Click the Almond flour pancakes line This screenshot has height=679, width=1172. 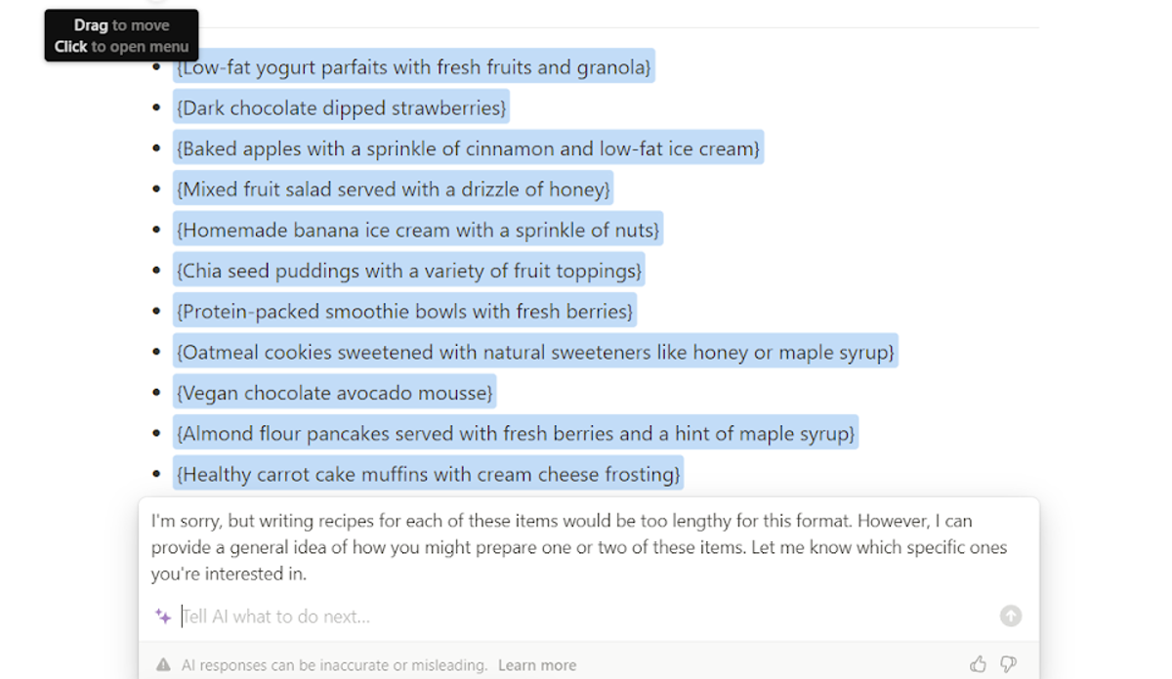coord(516,434)
